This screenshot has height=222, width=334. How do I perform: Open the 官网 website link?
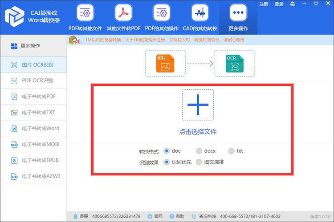coord(158,216)
